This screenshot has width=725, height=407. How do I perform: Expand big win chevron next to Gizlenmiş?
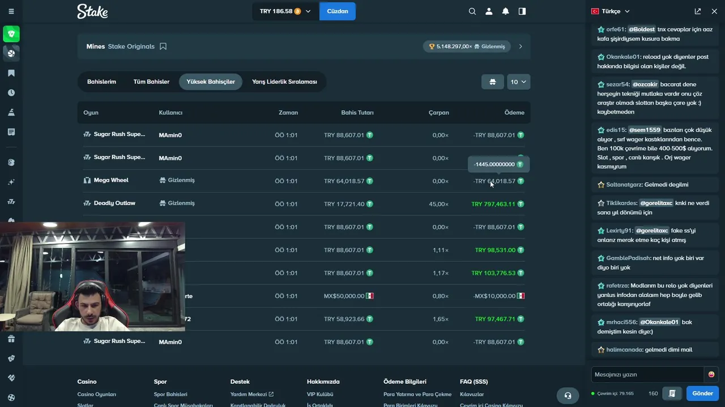point(521,46)
